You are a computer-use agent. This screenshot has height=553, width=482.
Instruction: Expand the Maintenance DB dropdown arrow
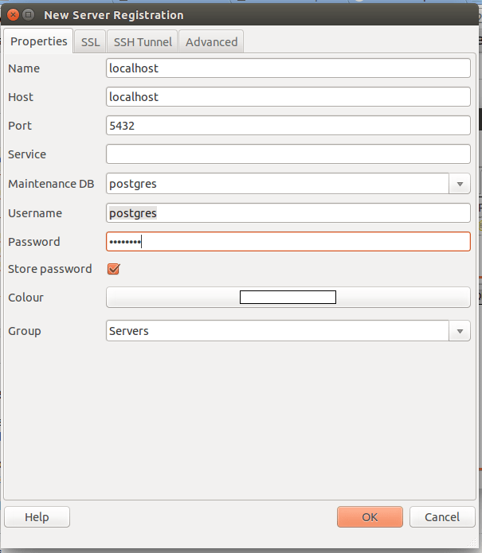pyautogui.click(x=460, y=183)
